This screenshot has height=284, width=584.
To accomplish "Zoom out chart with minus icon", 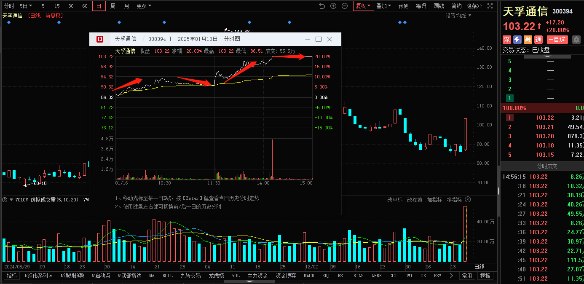I will click(x=345, y=6).
